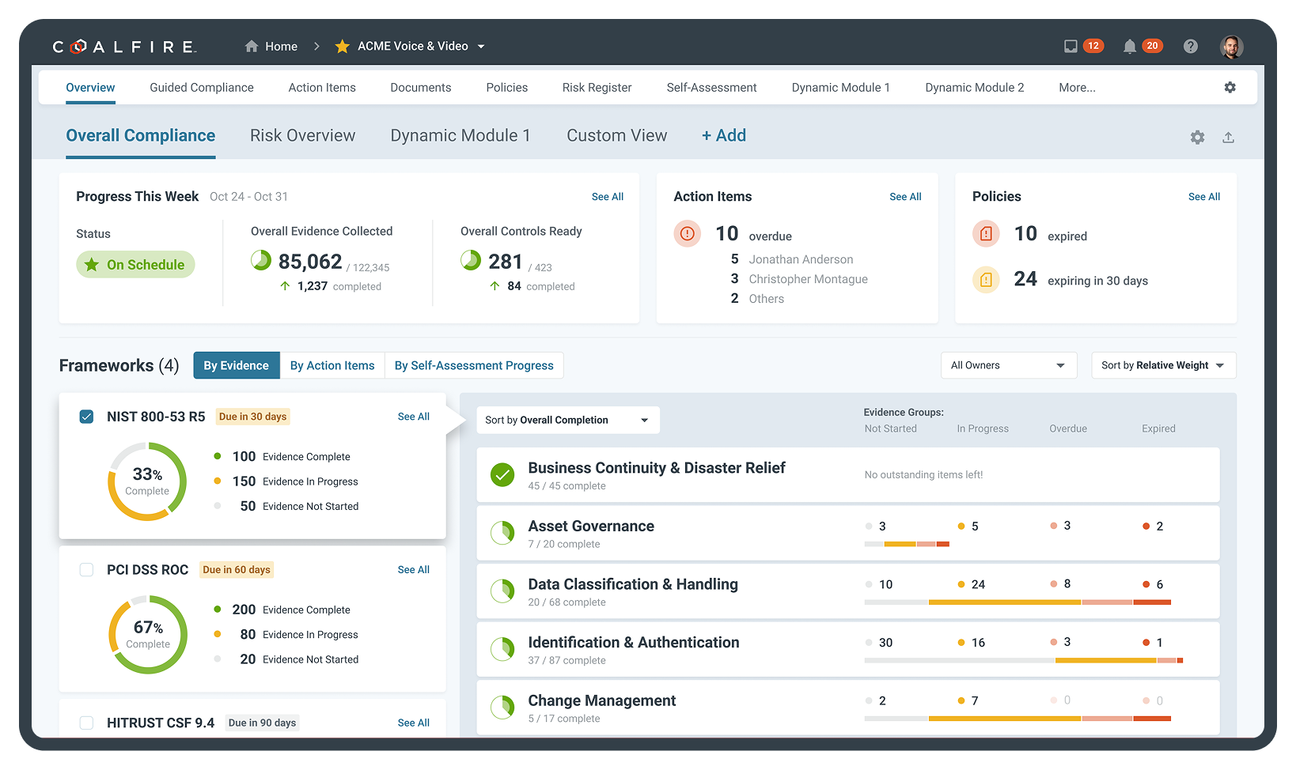
Task: Click See All in Policies card
Action: tap(1204, 197)
